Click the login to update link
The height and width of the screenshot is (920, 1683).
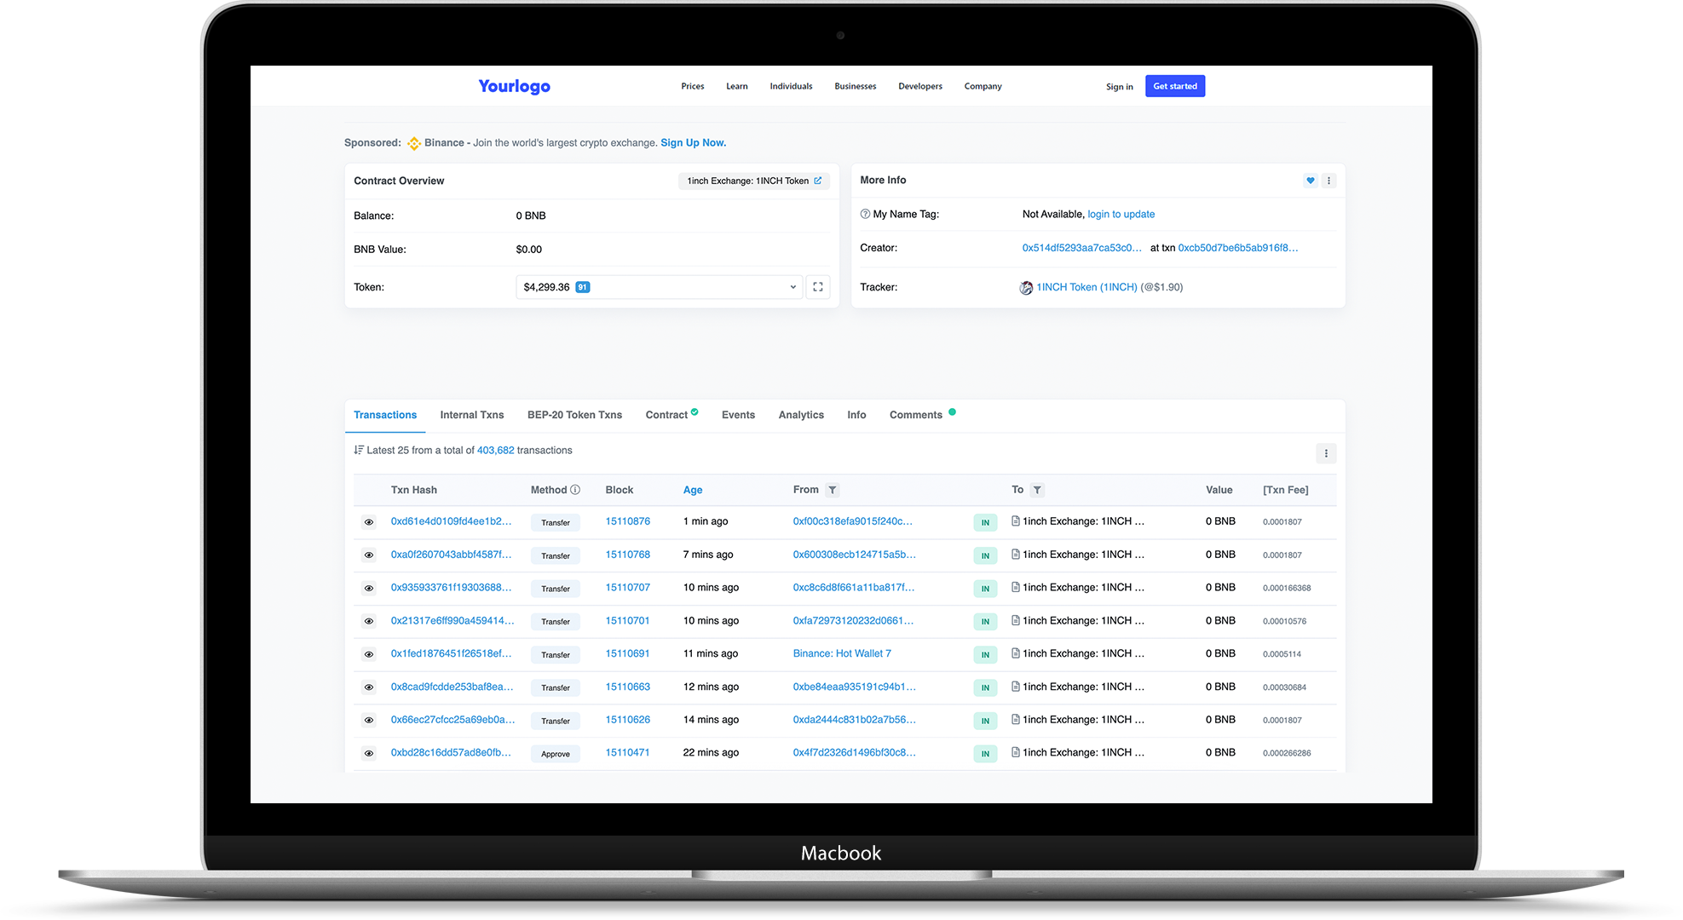[1121, 215]
